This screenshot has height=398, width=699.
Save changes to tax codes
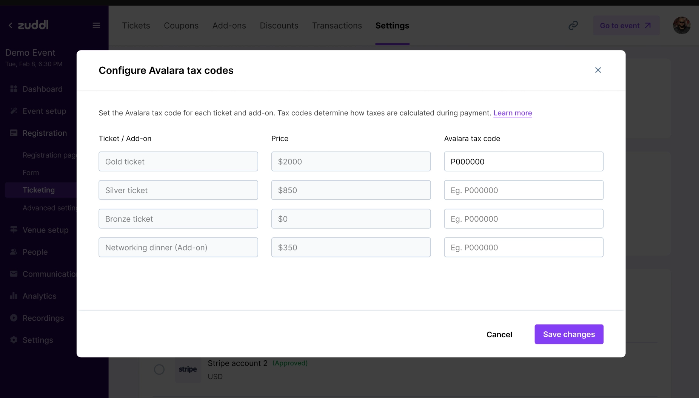click(x=569, y=334)
